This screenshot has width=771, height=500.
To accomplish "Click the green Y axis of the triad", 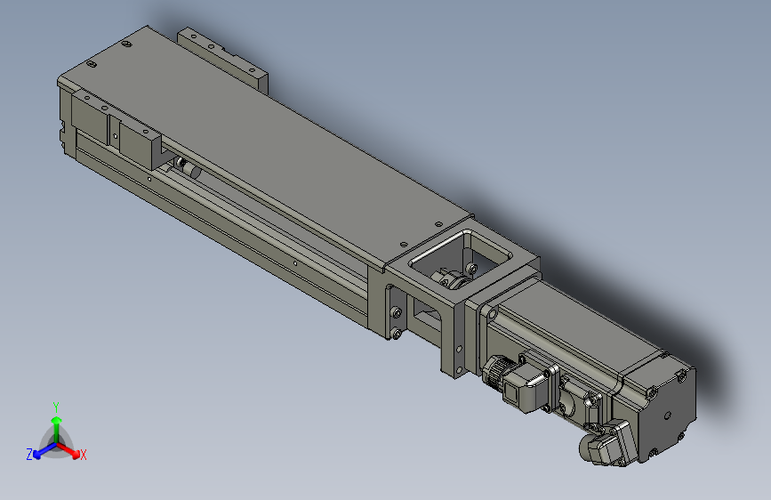I will pos(57,428).
